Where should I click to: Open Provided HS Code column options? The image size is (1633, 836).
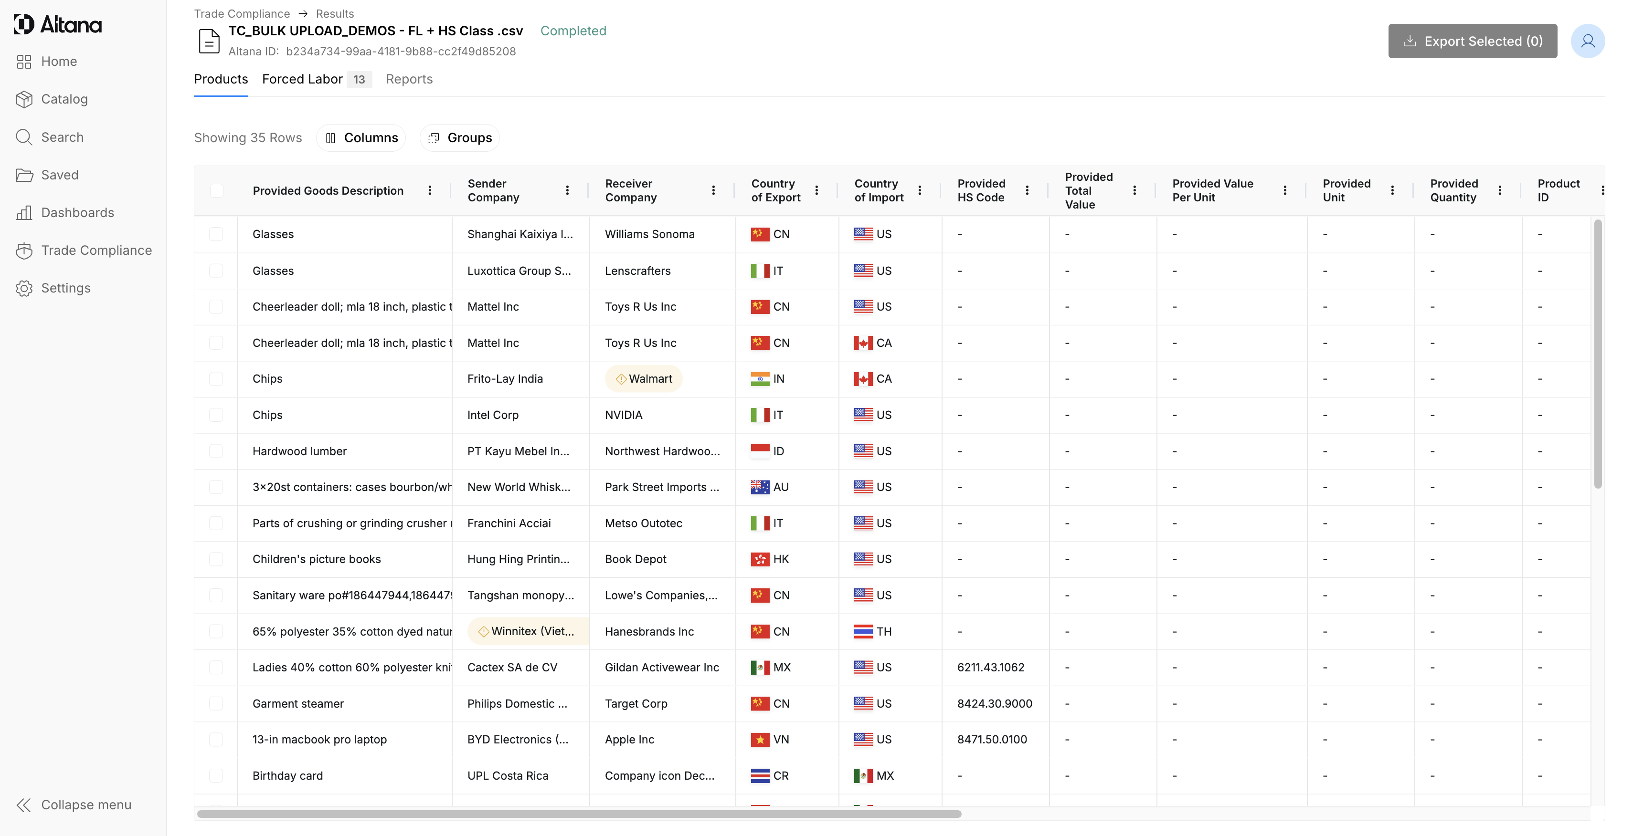(1027, 191)
